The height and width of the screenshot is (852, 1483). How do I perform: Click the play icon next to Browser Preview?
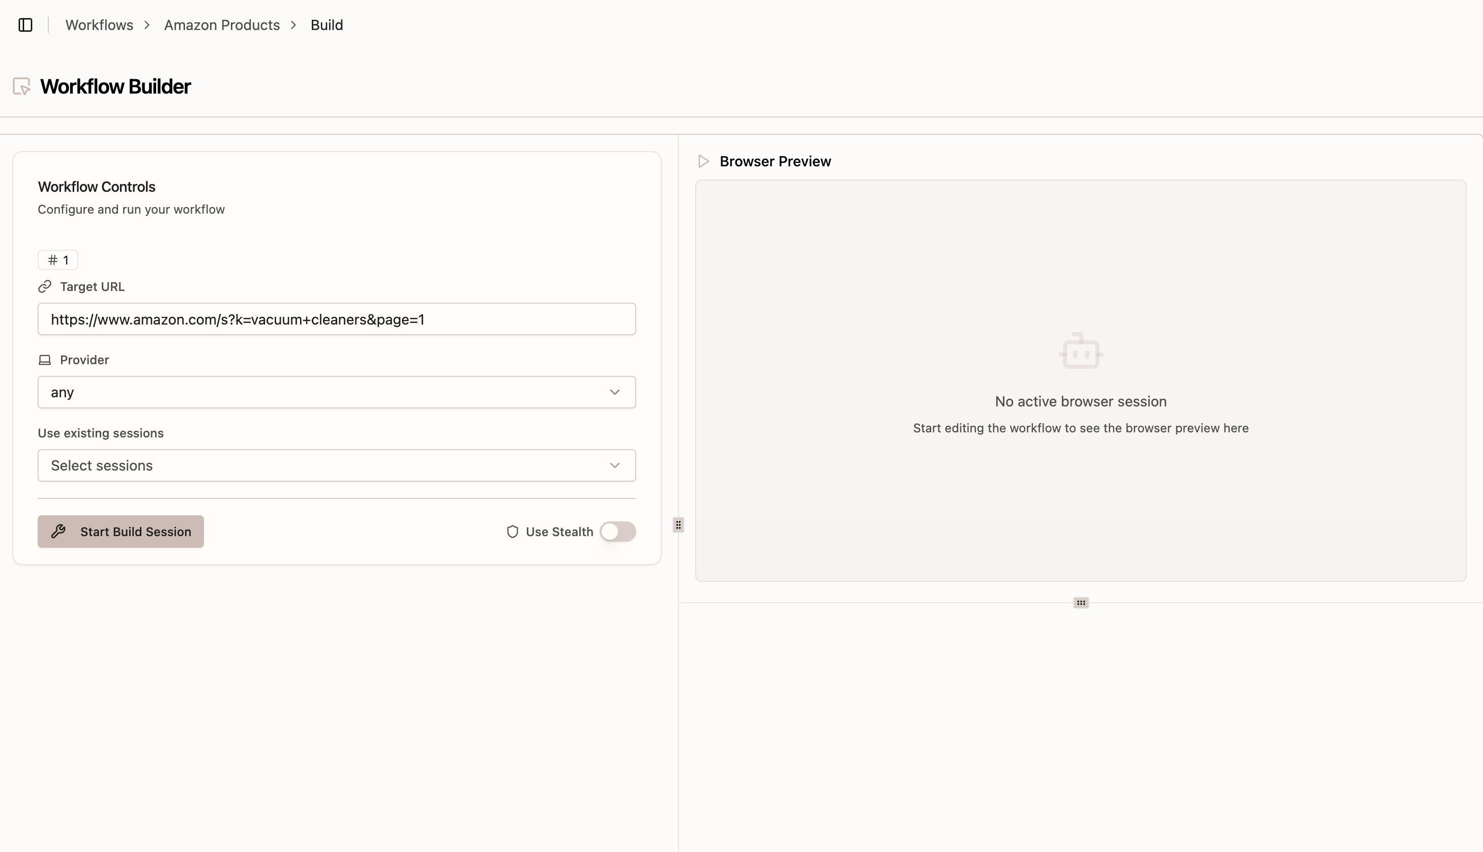[703, 161]
